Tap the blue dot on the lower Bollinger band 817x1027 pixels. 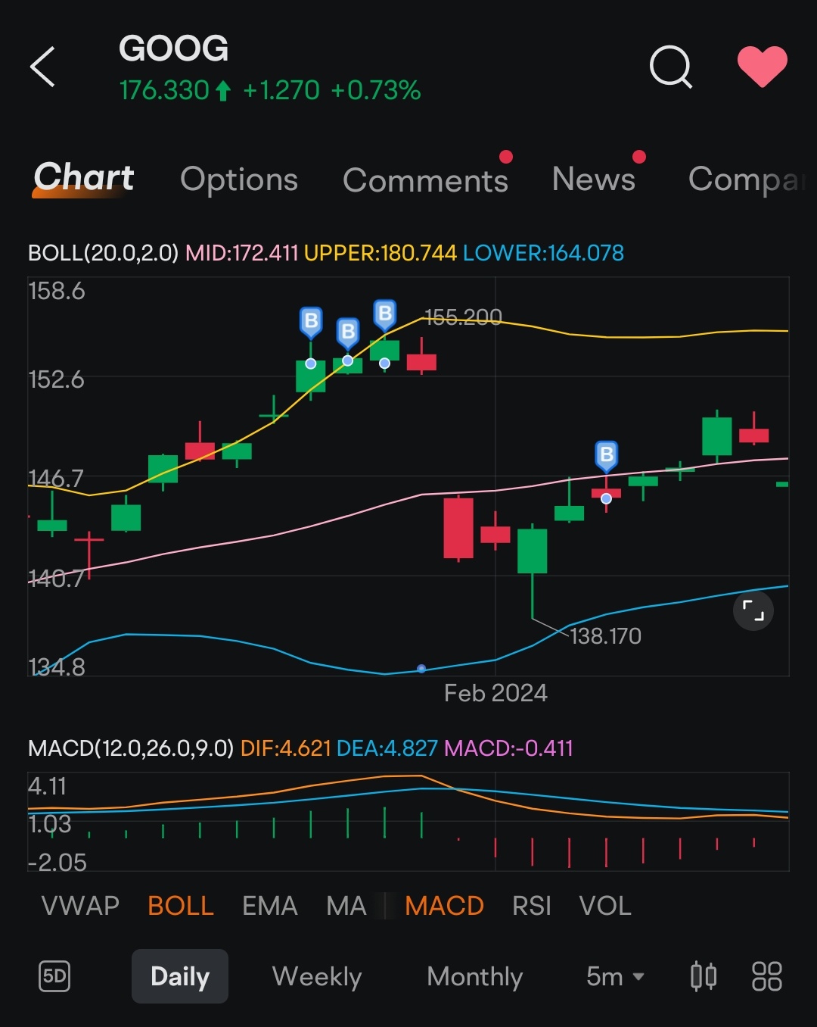coord(421,668)
